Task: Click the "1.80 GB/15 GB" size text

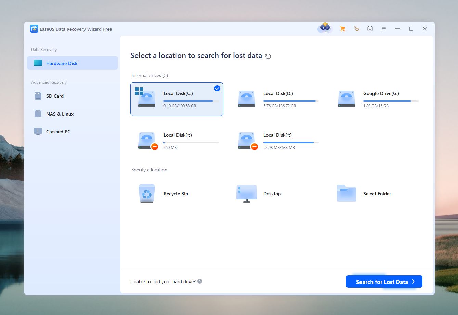Action: pos(376,106)
